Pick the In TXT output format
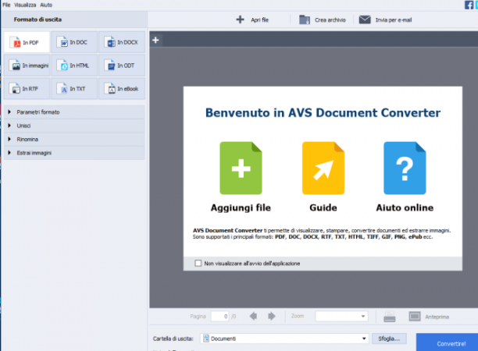 coord(74,89)
